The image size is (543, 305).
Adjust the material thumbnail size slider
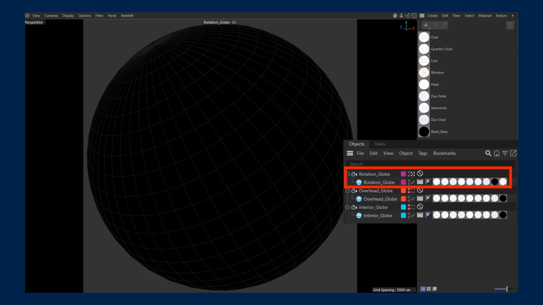[506, 289]
